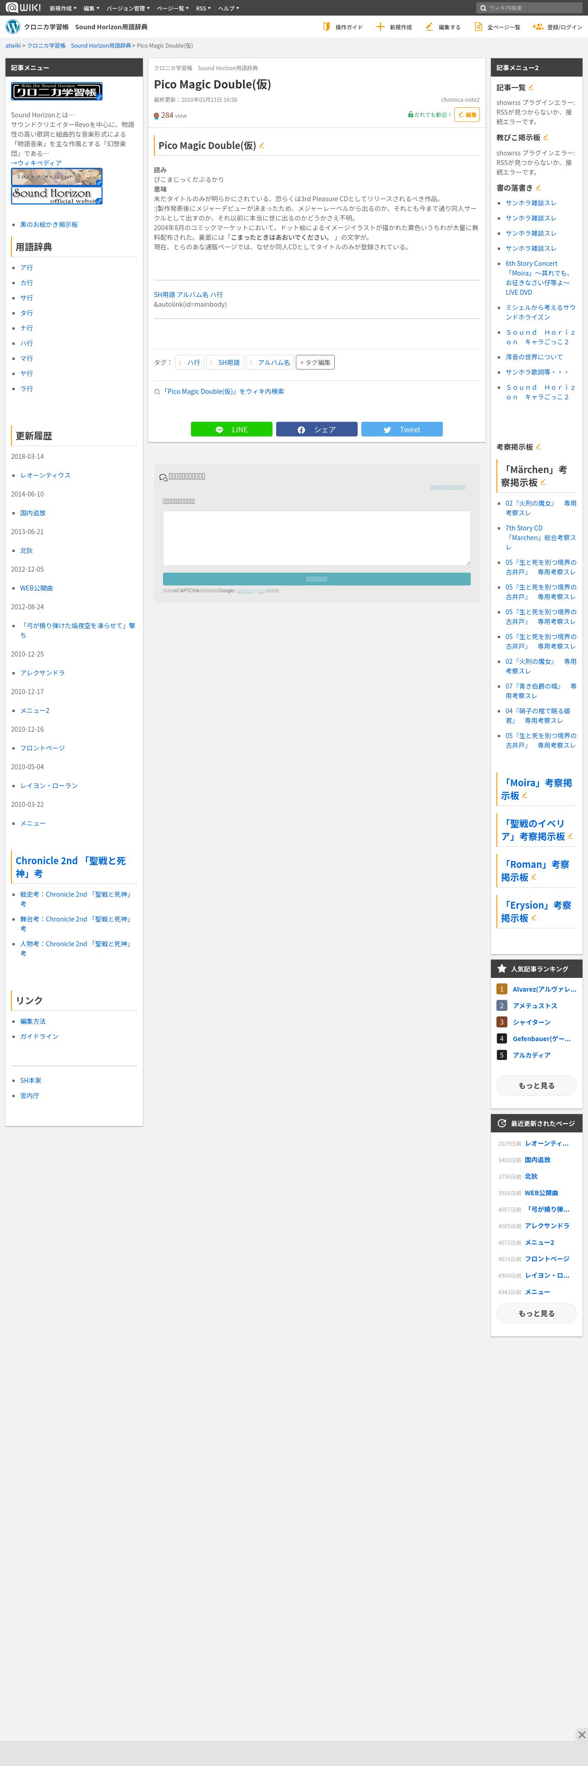The width and height of the screenshot is (588, 1766).
Task: Open ranking entry 3 シャイターン
Action: click(532, 1022)
